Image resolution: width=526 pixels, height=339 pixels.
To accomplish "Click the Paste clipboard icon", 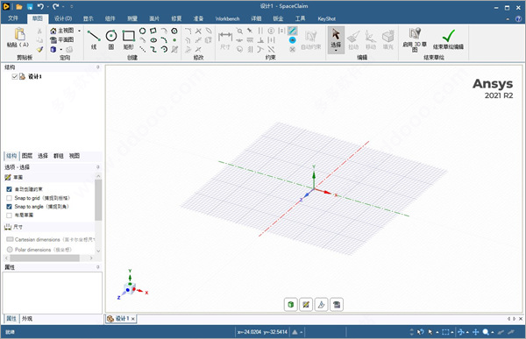I will point(19,34).
